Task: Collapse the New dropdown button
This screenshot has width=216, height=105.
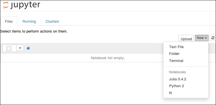Action: pyautogui.click(x=202, y=38)
